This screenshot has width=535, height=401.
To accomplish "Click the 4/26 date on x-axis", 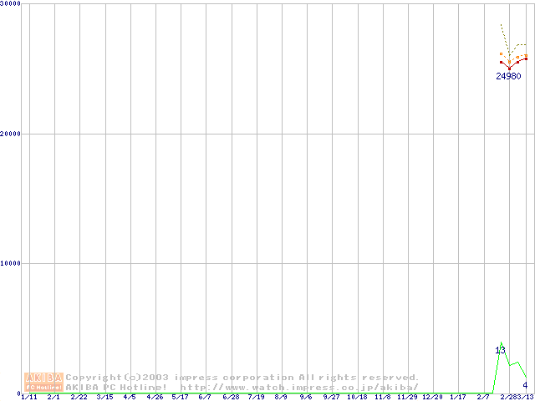I will pos(155,397).
